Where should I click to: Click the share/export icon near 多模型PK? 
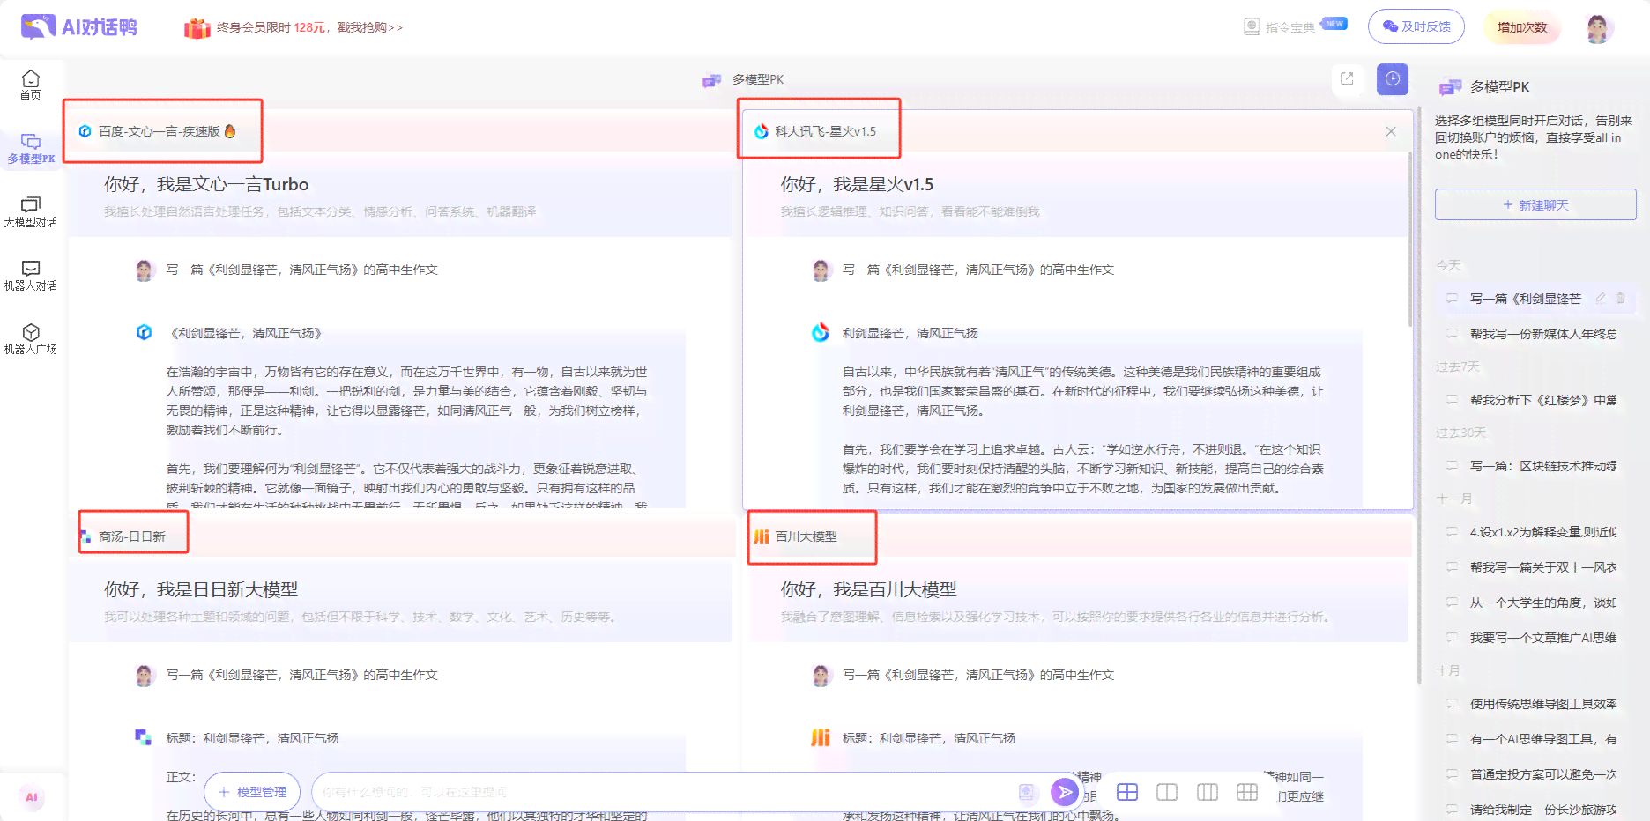click(x=1347, y=78)
